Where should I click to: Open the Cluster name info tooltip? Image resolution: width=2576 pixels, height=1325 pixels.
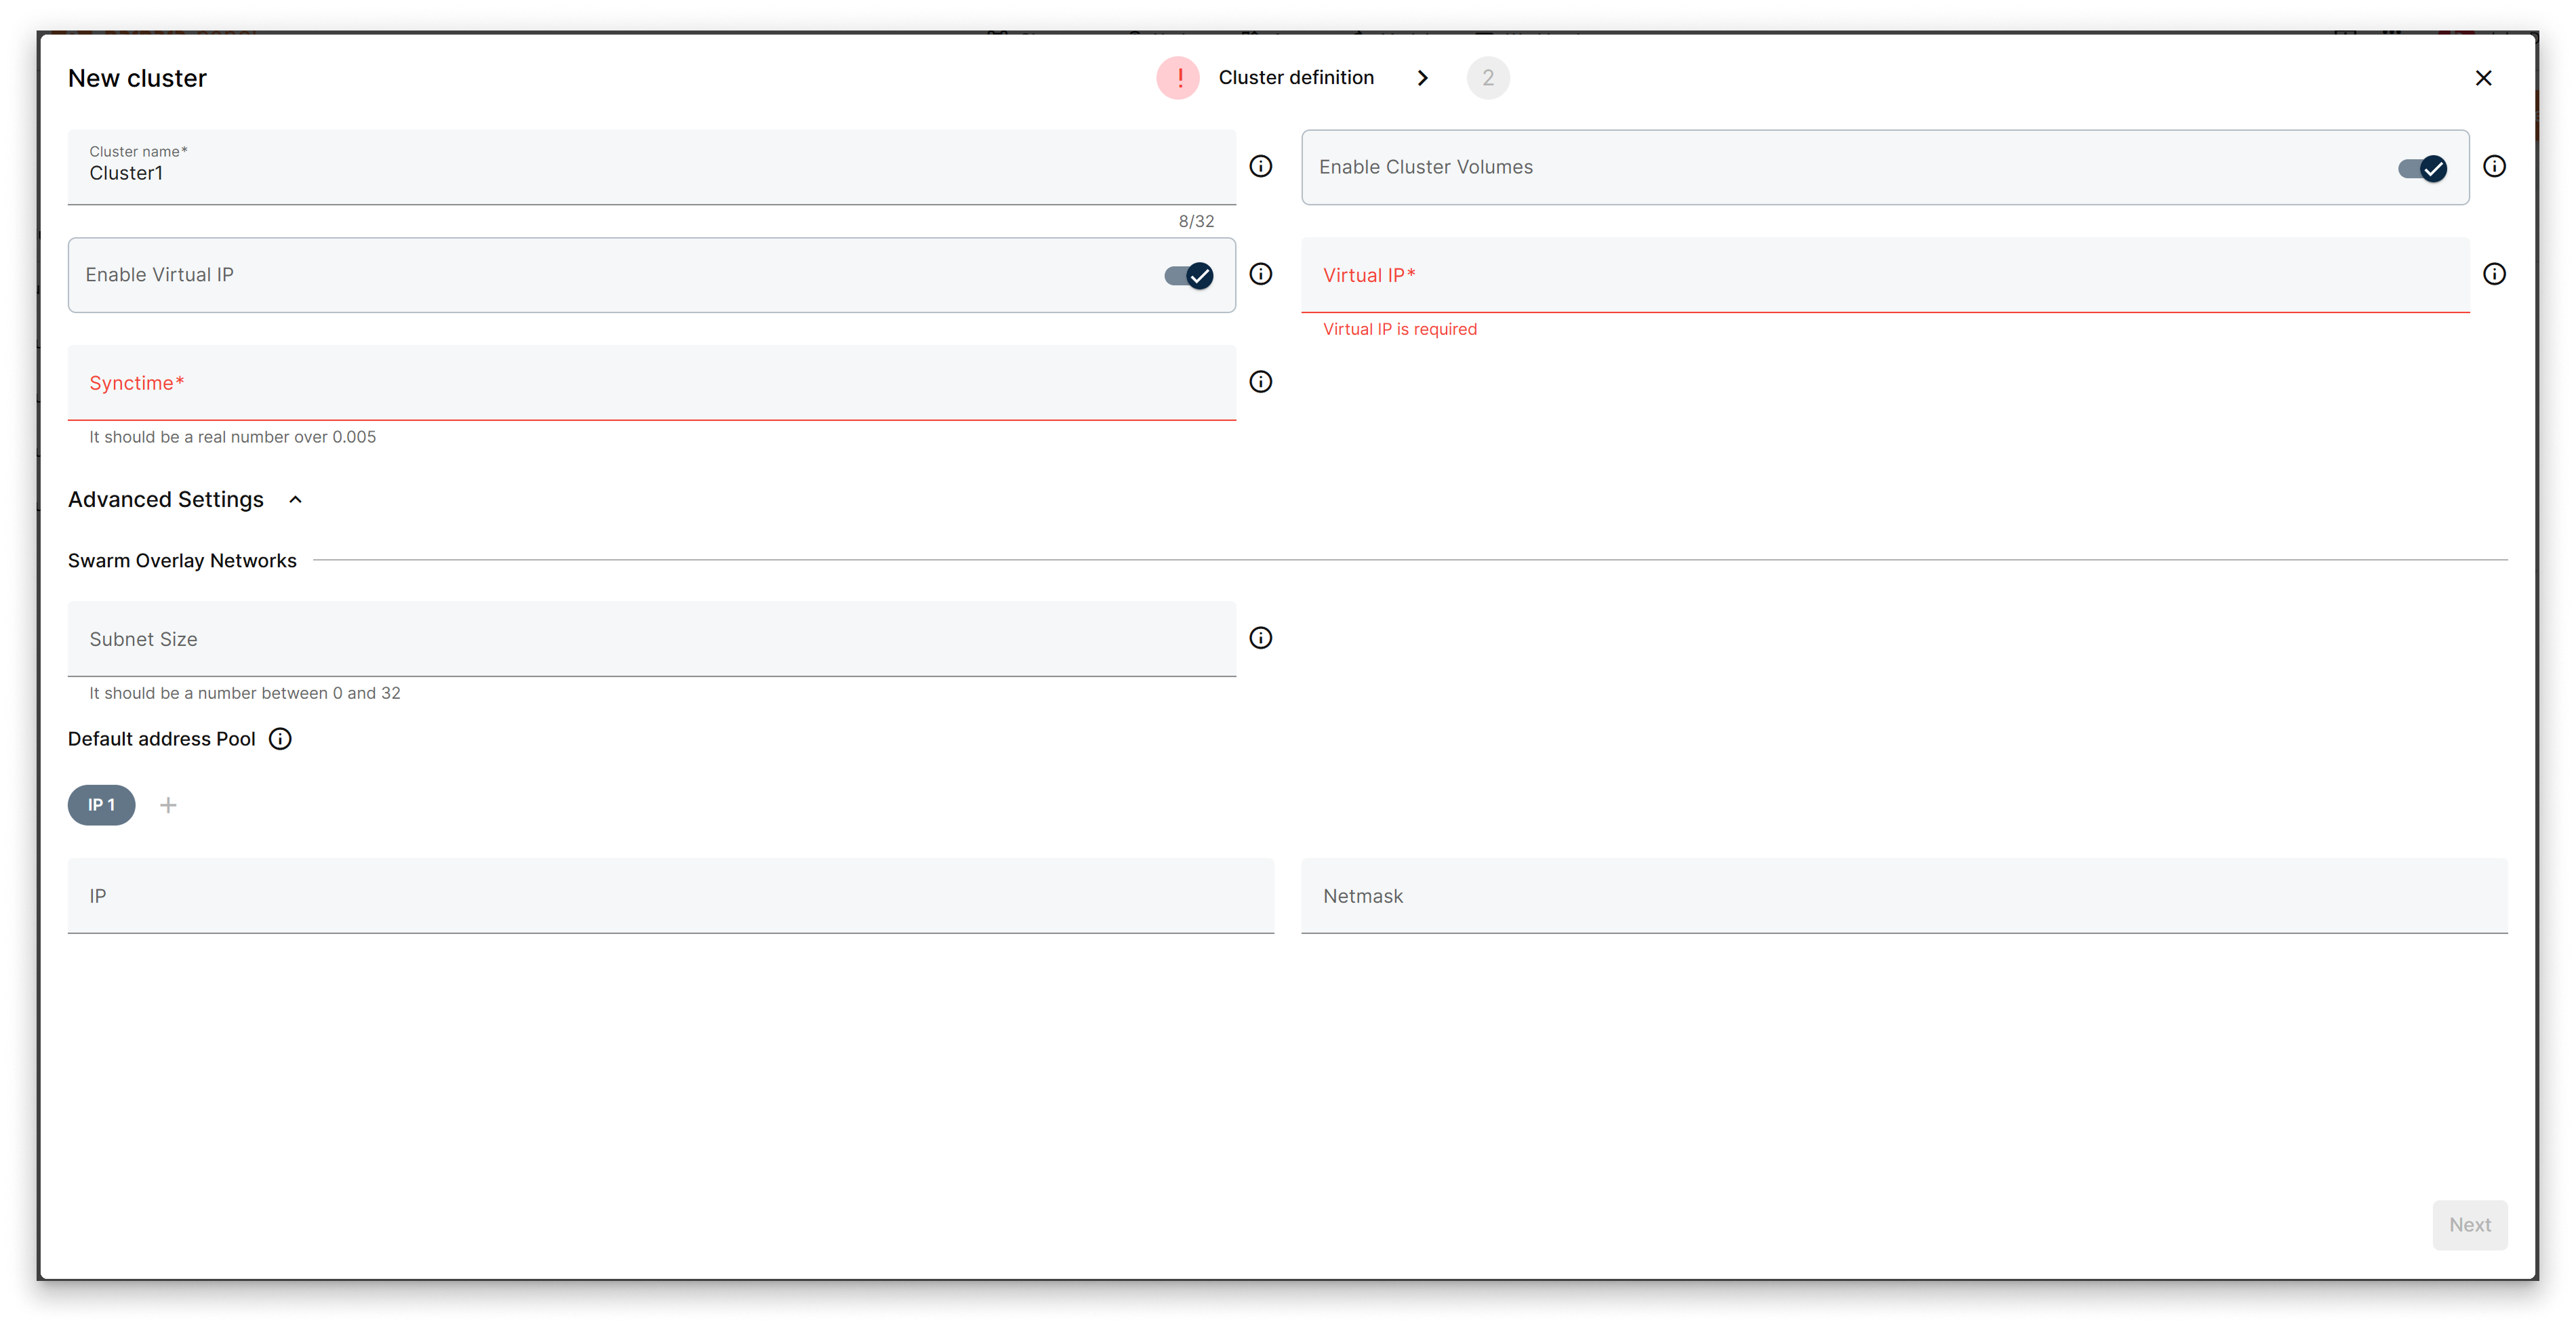click(1261, 166)
